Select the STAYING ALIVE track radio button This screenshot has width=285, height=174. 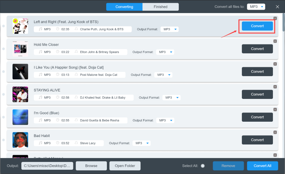4,94
